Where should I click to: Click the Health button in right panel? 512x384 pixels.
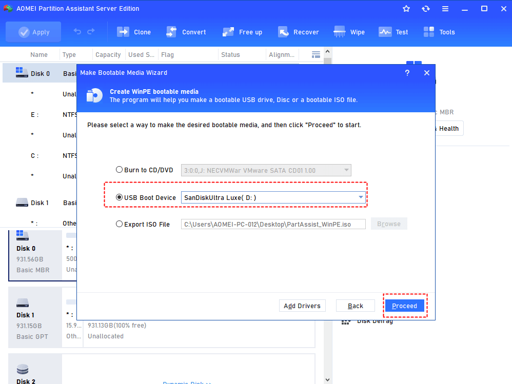449,128
